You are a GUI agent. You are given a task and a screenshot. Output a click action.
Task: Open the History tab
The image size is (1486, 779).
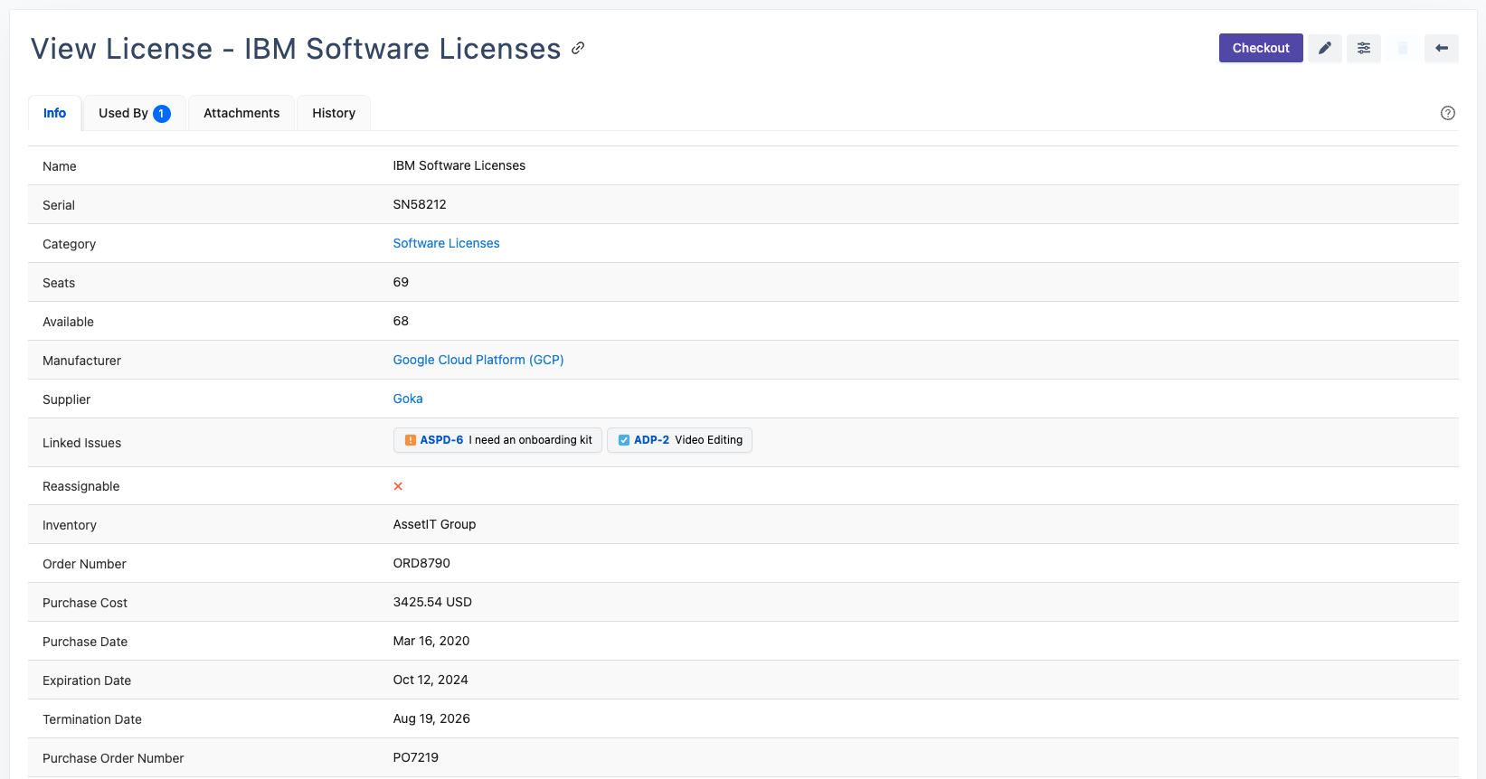334,113
